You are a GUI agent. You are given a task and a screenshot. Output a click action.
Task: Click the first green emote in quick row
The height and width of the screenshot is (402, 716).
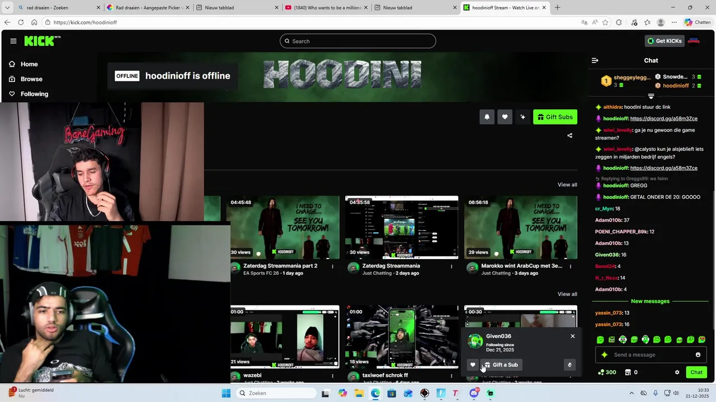600,339
